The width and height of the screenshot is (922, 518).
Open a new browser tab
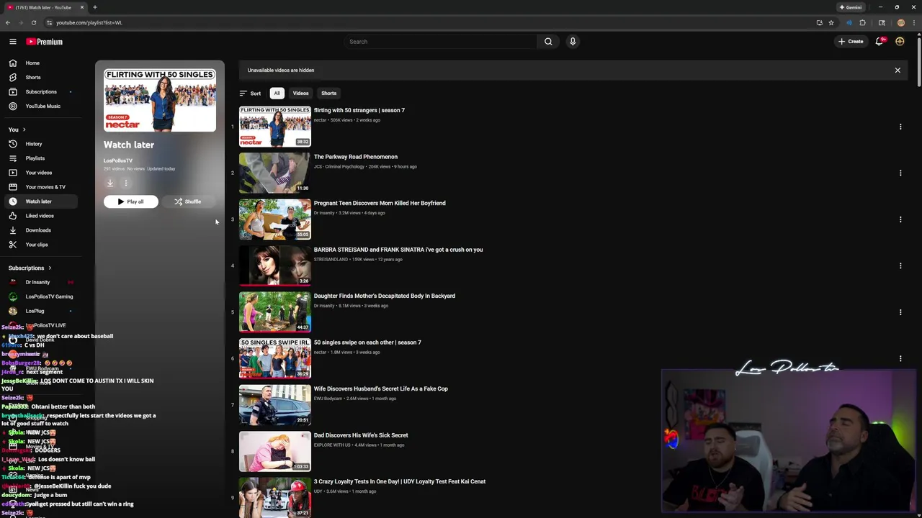click(94, 7)
